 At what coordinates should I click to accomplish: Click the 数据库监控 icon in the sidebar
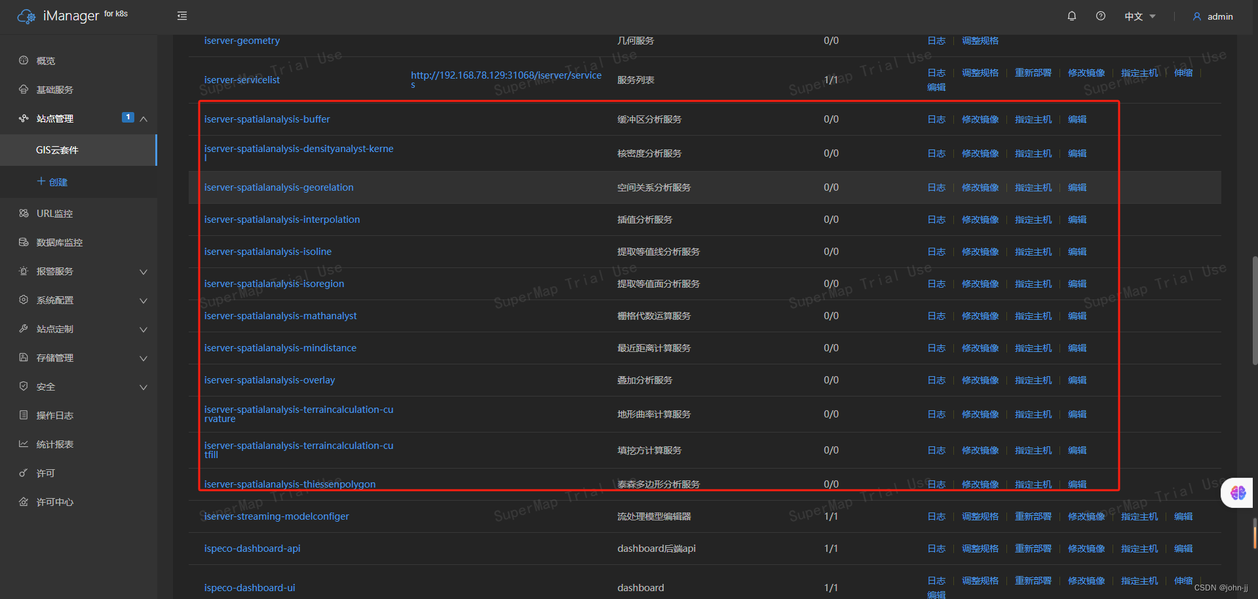24,242
